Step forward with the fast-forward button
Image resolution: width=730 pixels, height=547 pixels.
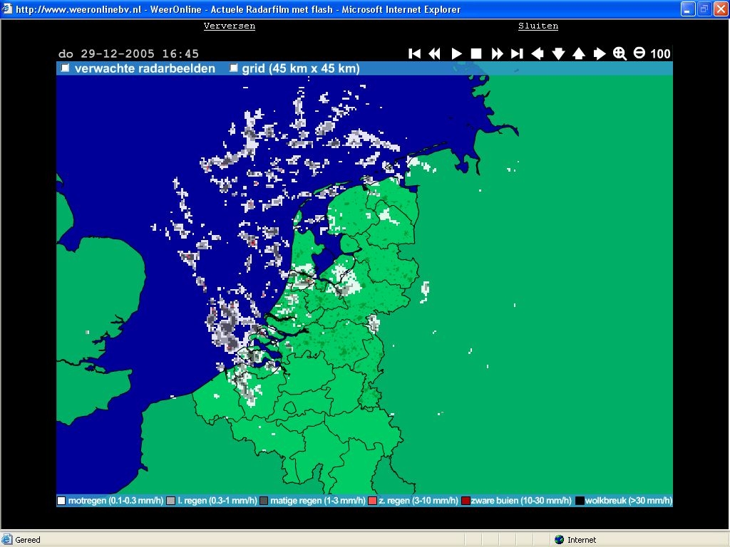[x=497, y=53]
